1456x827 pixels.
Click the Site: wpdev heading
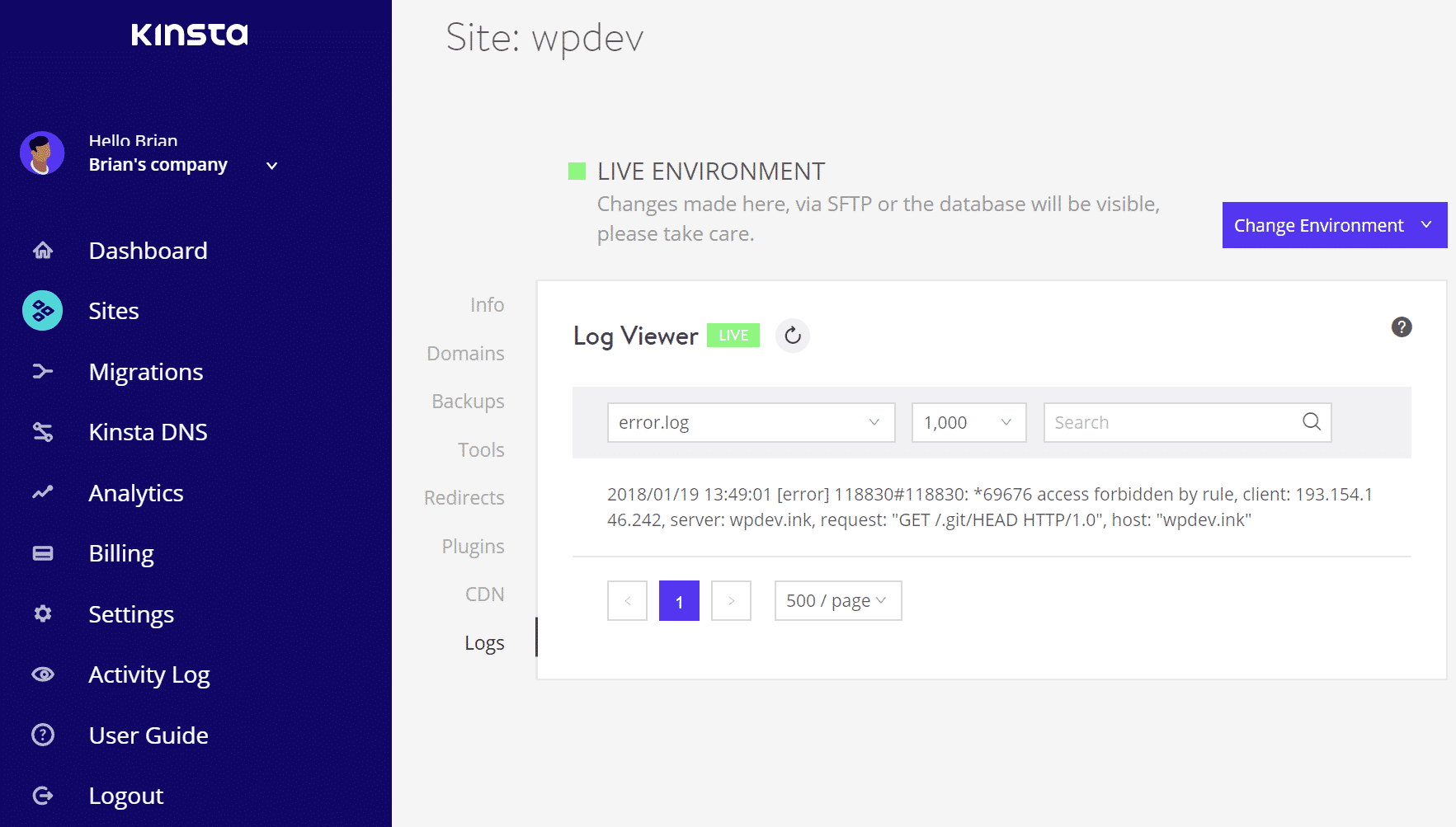[544, 38]
